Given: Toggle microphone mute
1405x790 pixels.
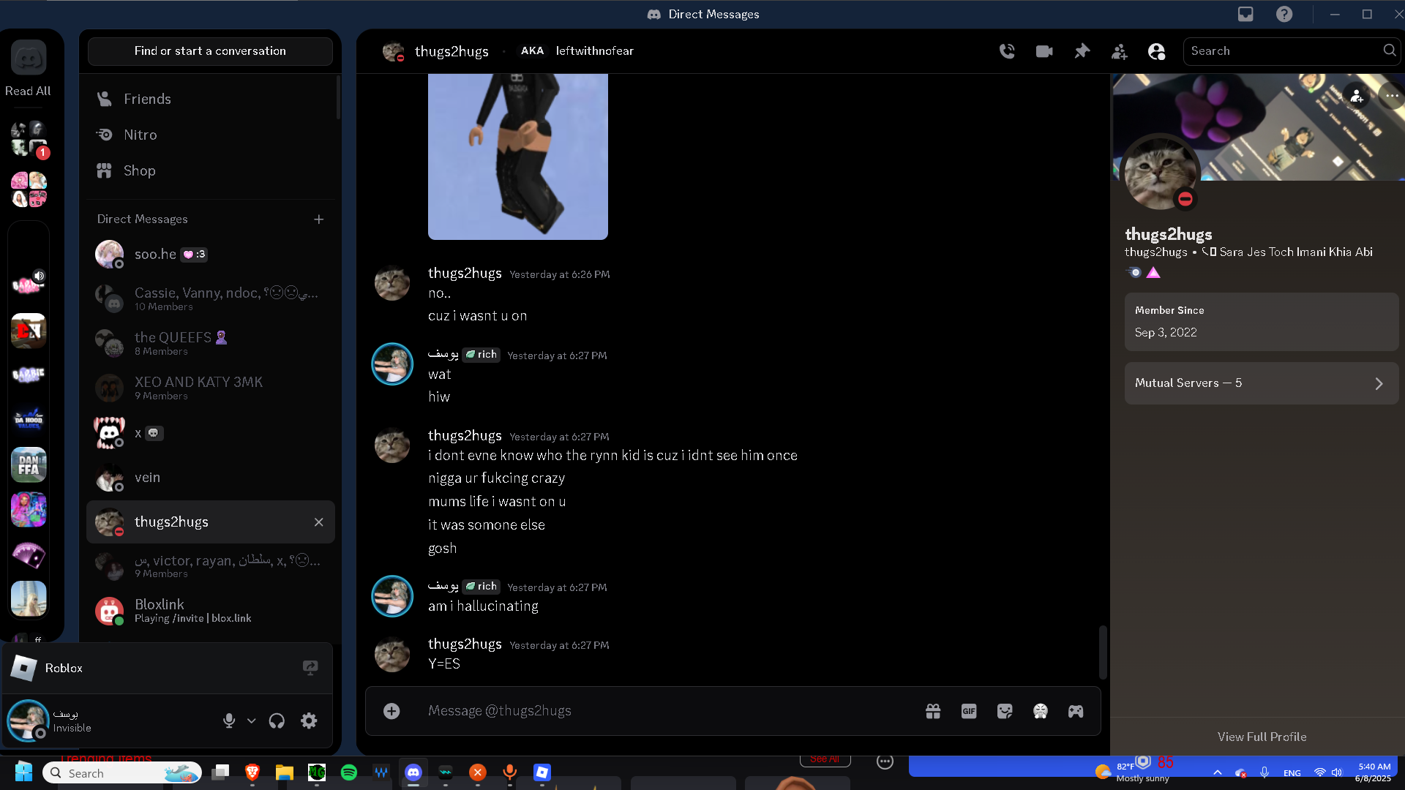Looking at the screenshot, I should (229, 721).
